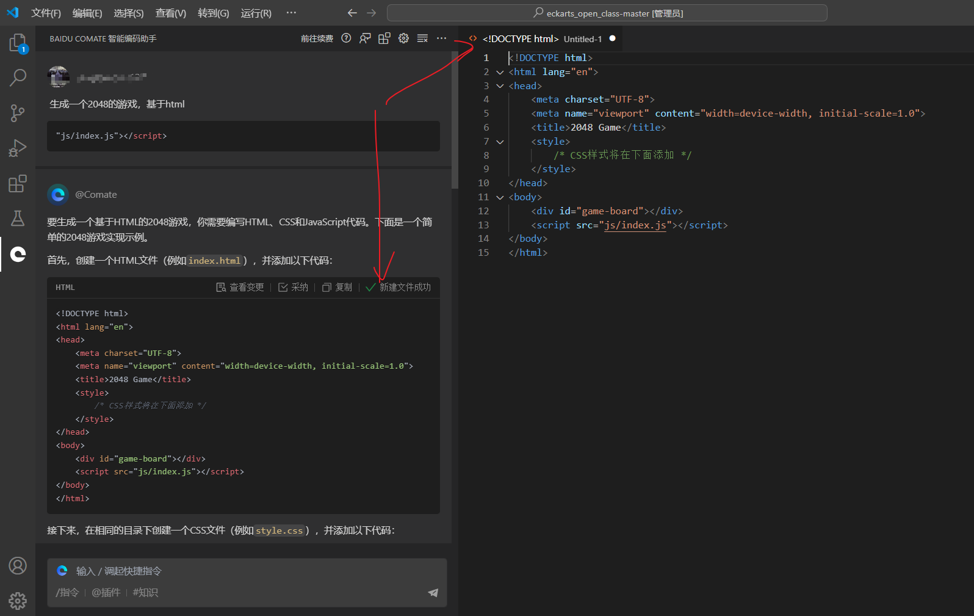
Task: Click 复制 copy code button
Action: [337, 288]
